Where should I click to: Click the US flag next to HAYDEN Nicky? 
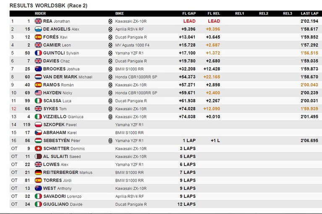point(38,93)
